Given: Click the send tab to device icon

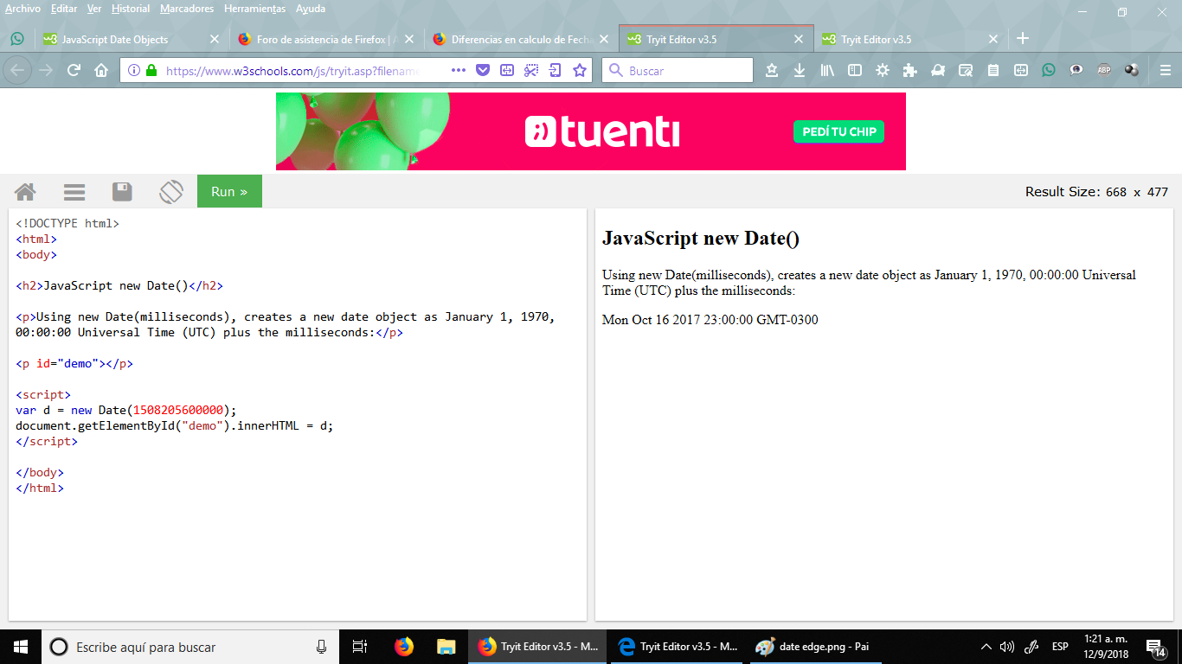Looking at the screenshot, I should [x=556, y=71].
